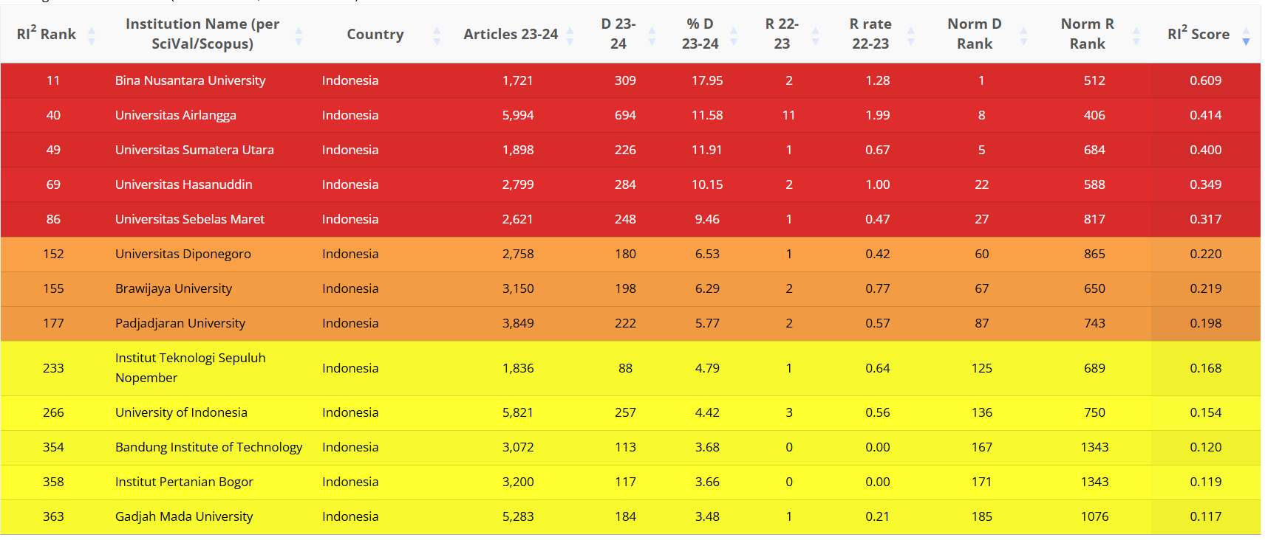Click the Articles 23-24 sort arrows

[x=570, y=35]
